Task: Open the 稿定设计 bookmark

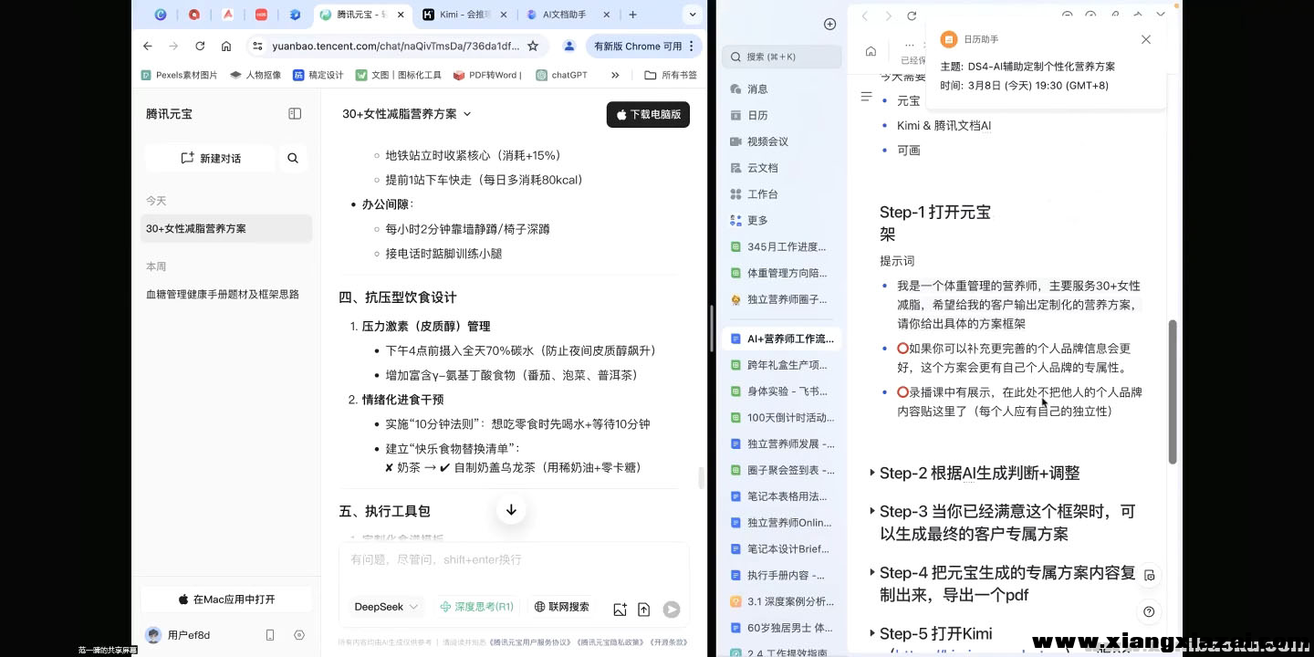Action: pos(318,75)
